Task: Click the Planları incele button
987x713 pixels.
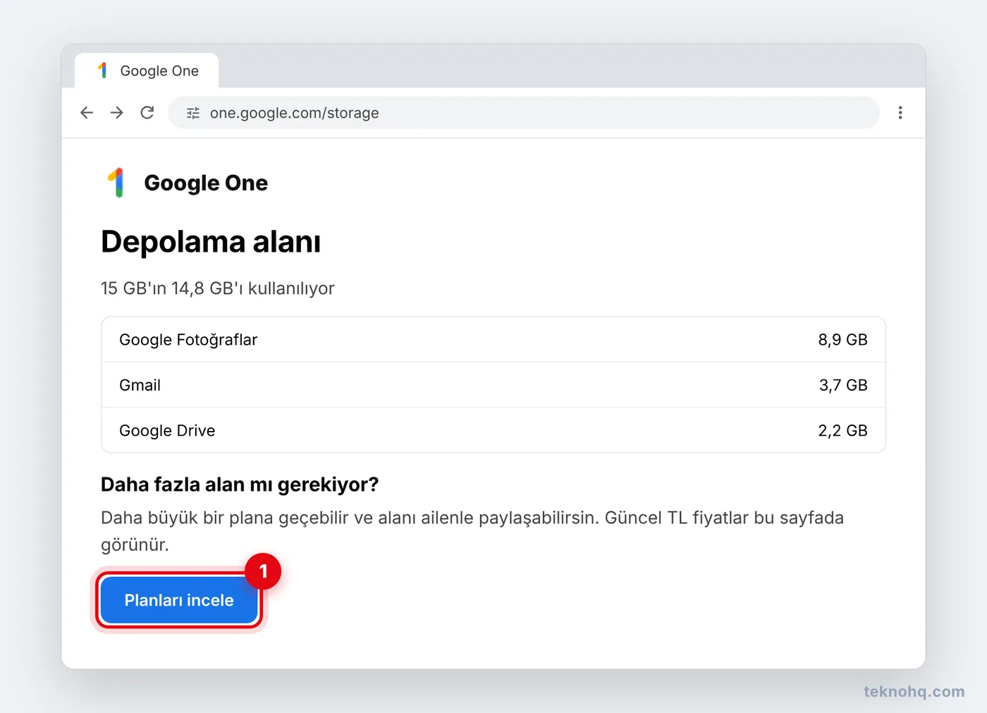Action: [x=179, y=600]
